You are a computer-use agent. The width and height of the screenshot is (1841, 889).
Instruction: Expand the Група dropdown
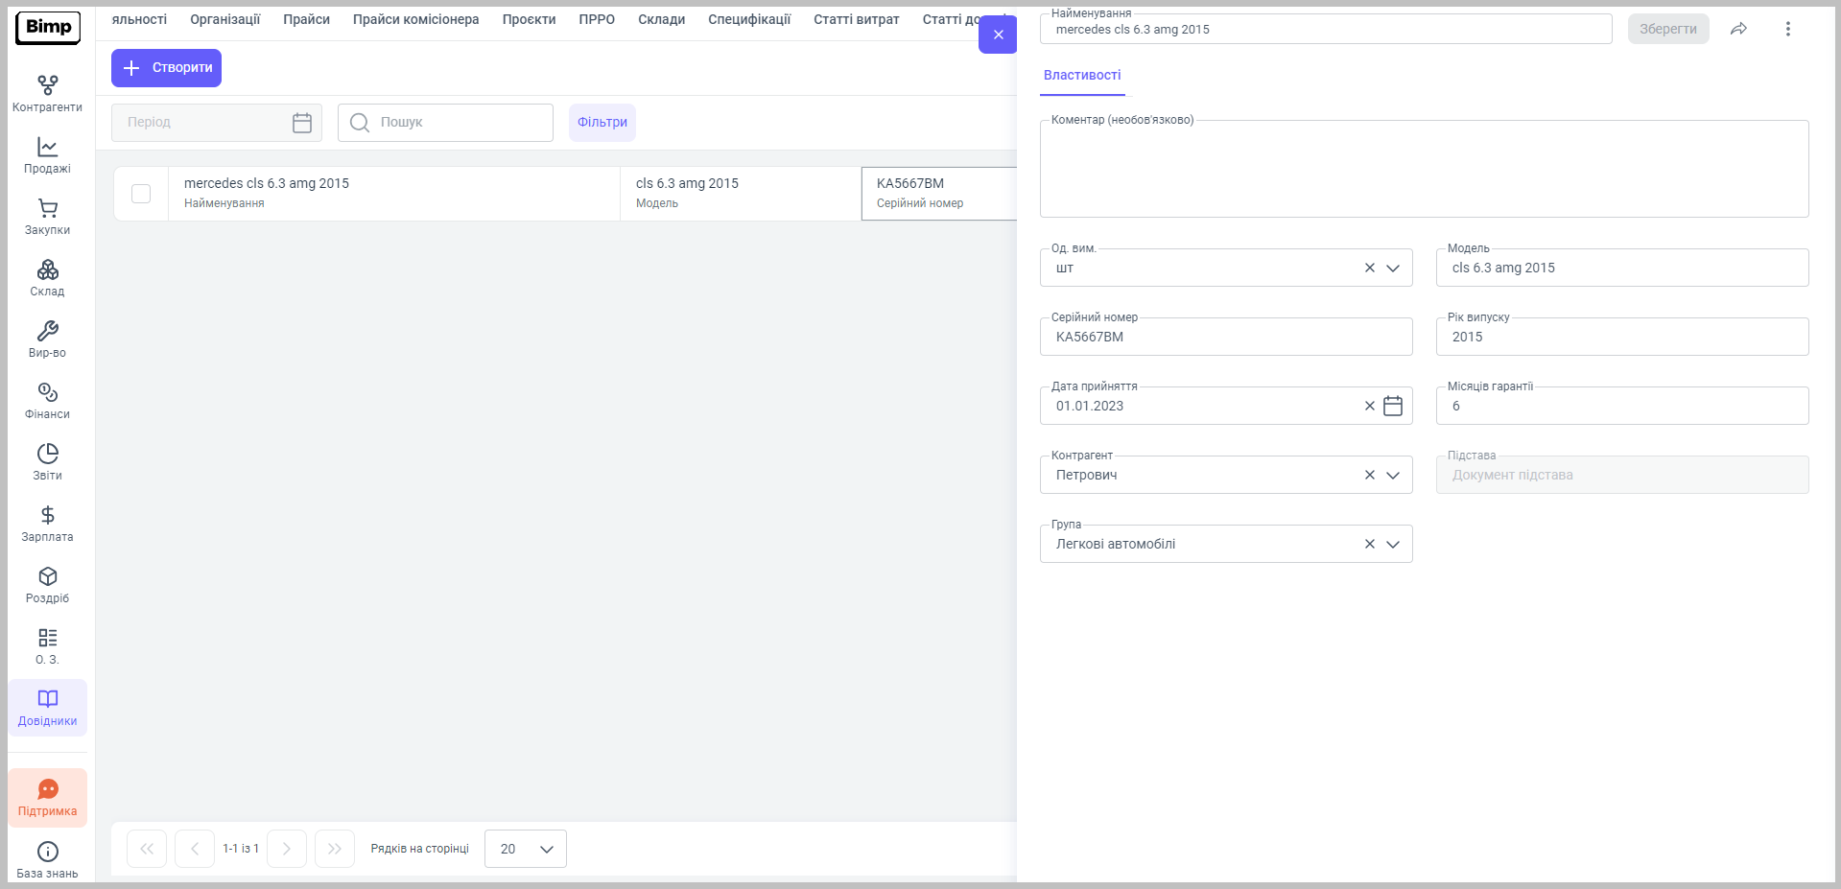[1393, 544]
